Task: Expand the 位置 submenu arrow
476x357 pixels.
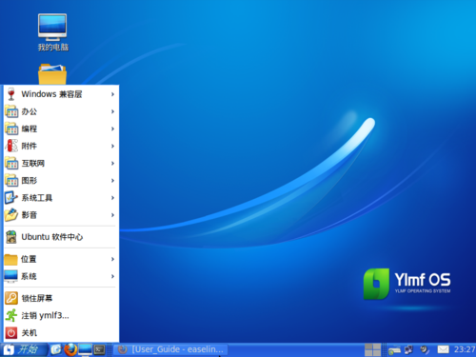Action: click(x=112, y=259)
